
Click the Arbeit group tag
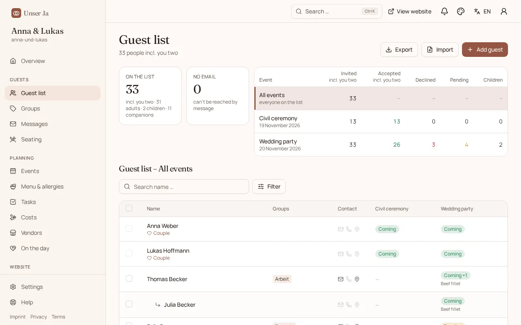[282, 279]
